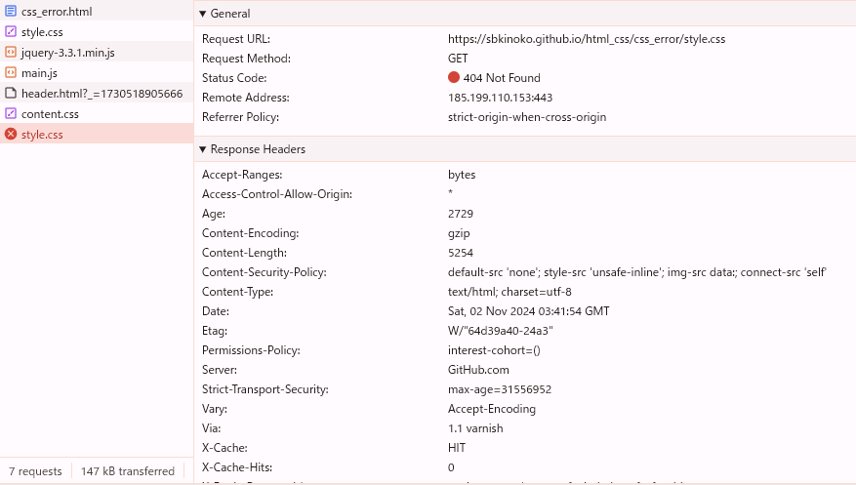Image resolution: width=856 pixels, height=485 pixels.
Task: Select the content.css request entry
Action: point(97,113)
